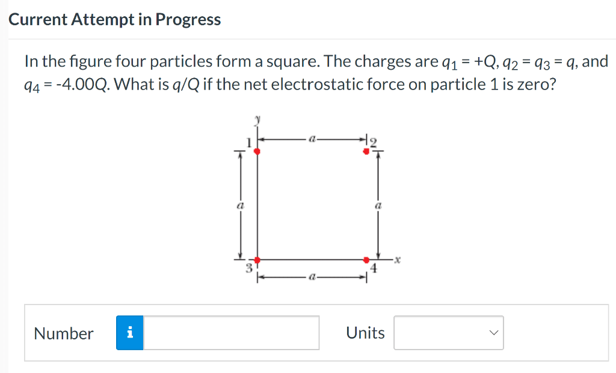Click the Current Attempt in Progress heading
This screenshot has width=616, height=373.
[115, 20]
